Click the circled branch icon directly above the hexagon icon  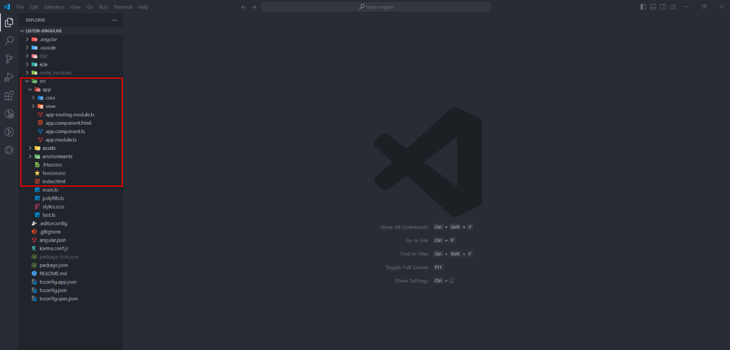9,132
